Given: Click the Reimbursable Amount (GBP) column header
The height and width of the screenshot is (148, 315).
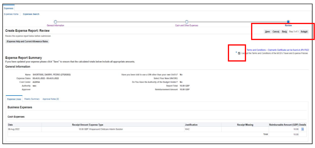Looking at the screenshot, I should click(x=284, y=125).
